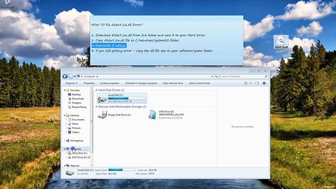Open the view options dropdown arrow
Screen dimensions: 336x189
(x=250, y=83)
